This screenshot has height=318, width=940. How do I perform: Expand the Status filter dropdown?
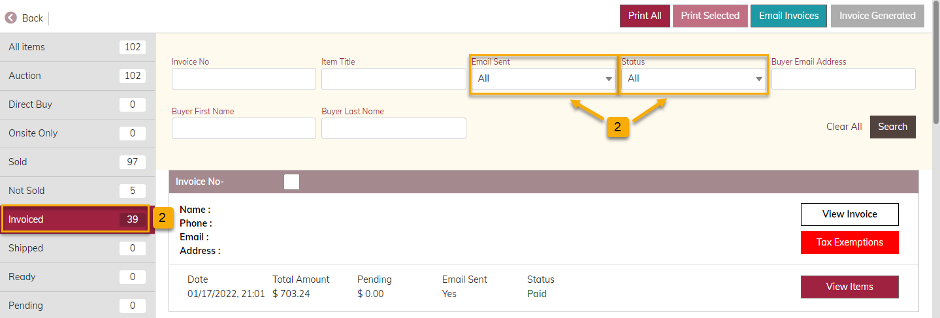point(694,79)
